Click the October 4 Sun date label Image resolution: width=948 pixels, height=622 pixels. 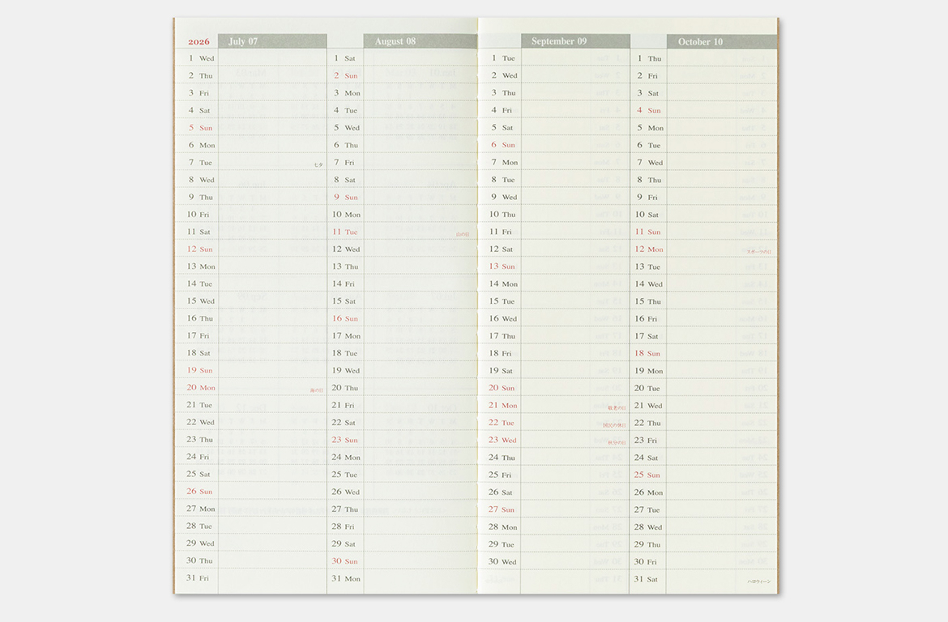(x=649, y=111)
